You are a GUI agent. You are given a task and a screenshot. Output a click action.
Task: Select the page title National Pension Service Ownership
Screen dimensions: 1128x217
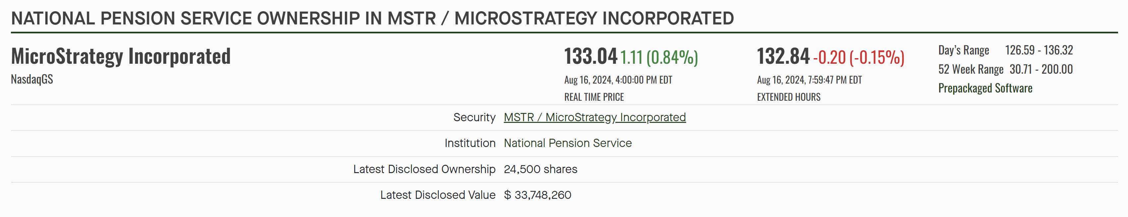[372, 18]
